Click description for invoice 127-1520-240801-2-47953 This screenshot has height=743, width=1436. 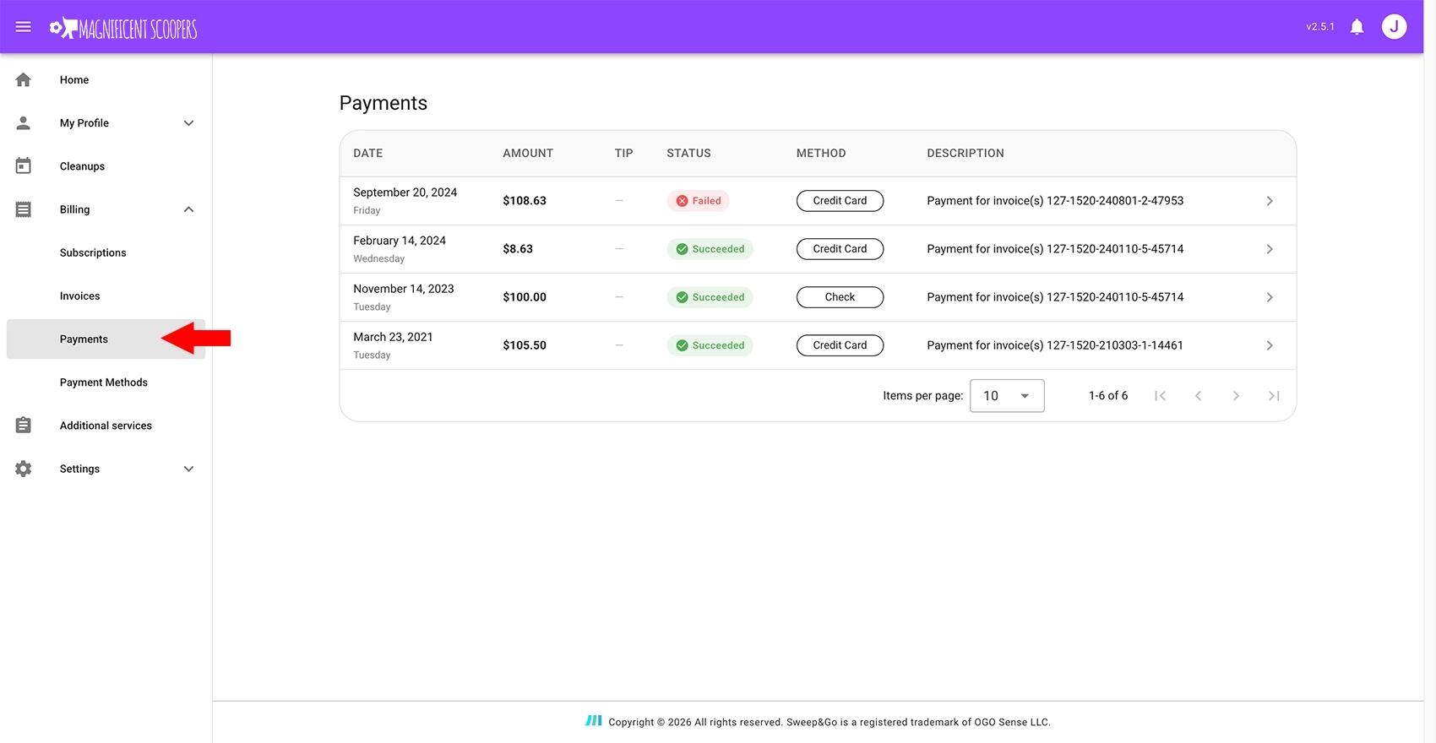pos(1055,201)
